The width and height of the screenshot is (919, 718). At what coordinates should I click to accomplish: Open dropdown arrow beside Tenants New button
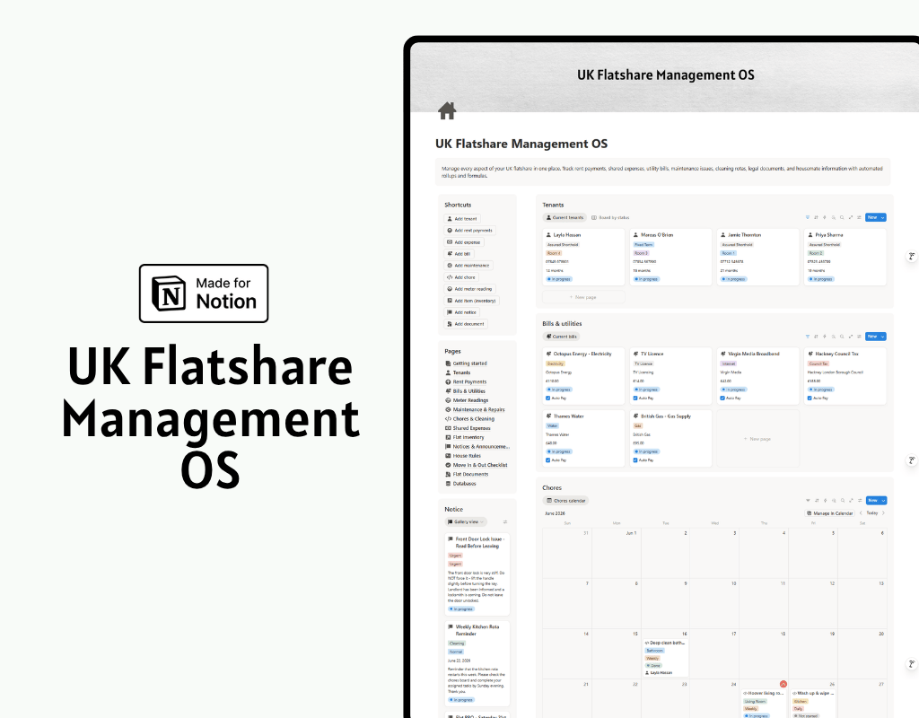coord(883,217)
